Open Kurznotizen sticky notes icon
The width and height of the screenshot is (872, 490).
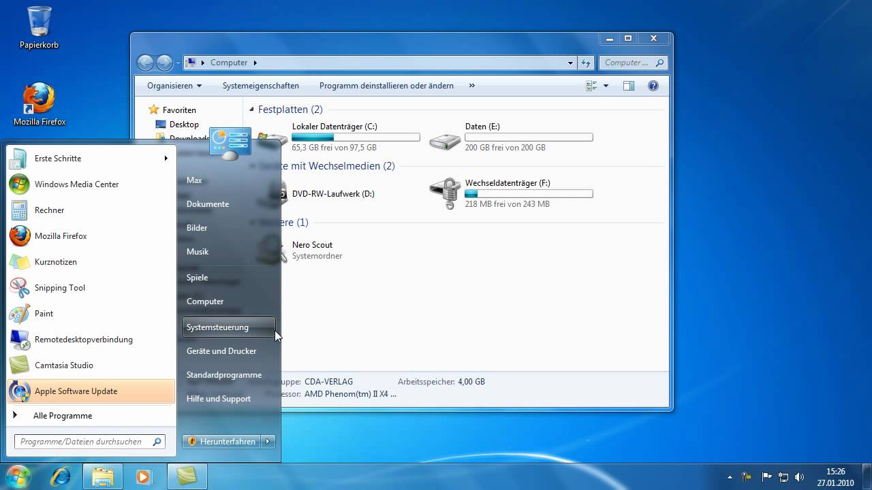[19, 262]
